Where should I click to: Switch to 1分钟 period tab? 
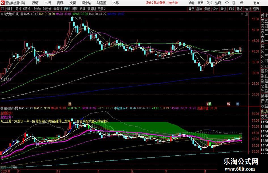pyautogui.click(x=17, y=9)
